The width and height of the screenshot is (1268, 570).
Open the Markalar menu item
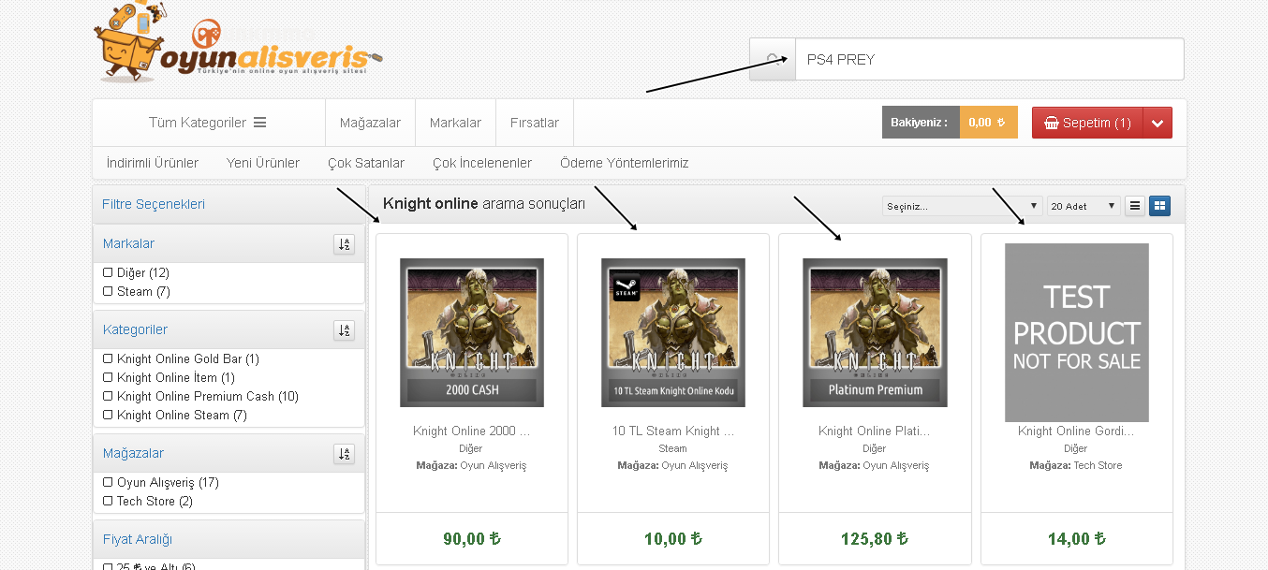[x=455, y=123]
